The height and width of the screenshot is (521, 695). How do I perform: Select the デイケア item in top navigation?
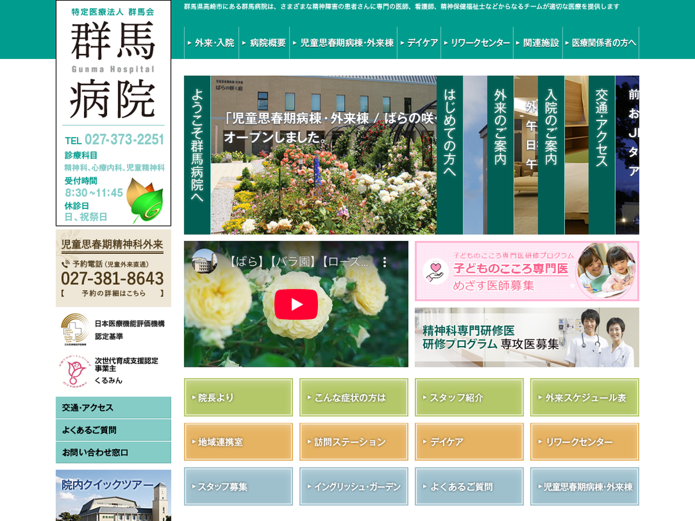click(419, 43)
